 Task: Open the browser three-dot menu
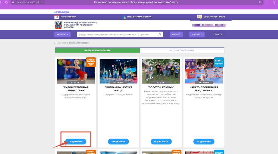[267, 2]
